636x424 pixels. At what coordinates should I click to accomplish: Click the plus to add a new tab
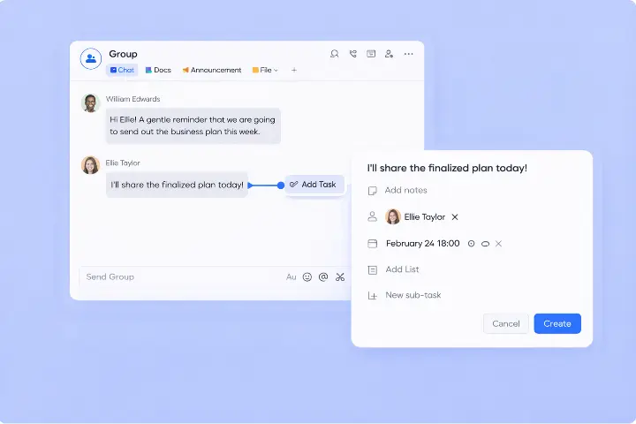point(294,70)
